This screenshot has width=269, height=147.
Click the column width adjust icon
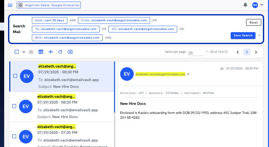(x=51, y=52)
